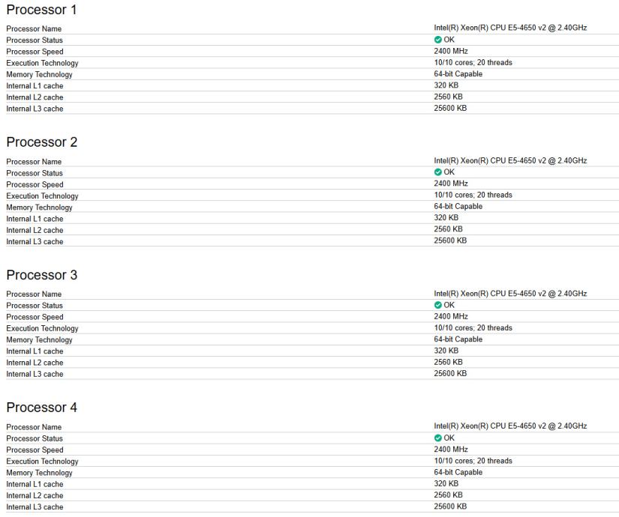The height and width of the screenshot is (517, 619).
Task: Click the Processor 4 heading
Action: coord(41,408)
